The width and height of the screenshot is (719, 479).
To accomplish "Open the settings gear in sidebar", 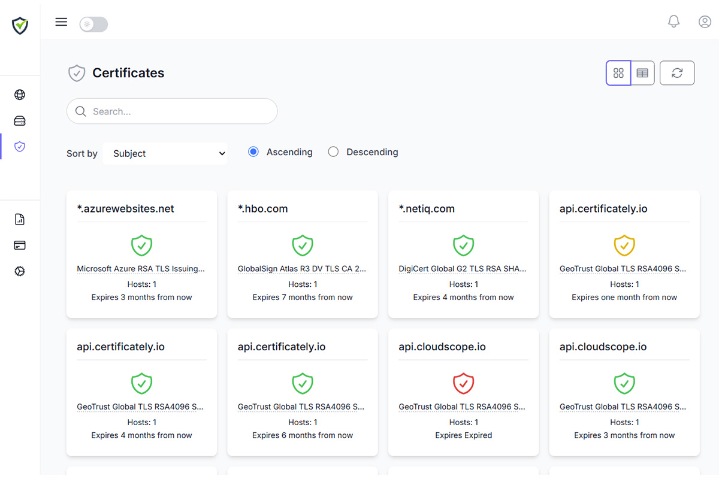I will point(20,271).
